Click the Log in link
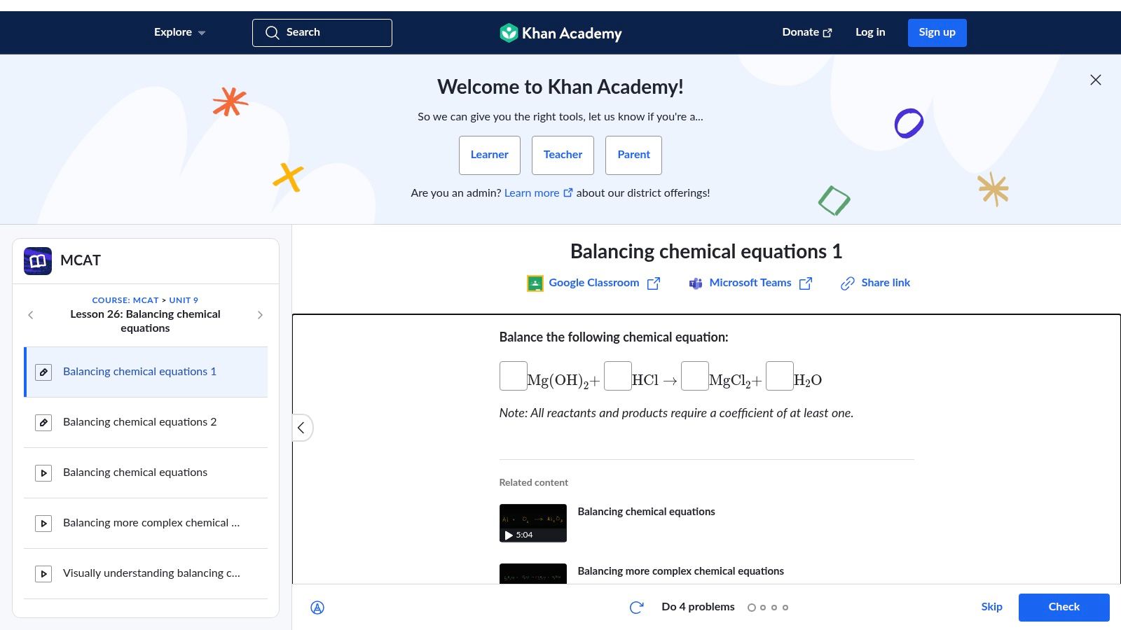This screenshot has height=630, width=1121. click(x=870, y=32)
